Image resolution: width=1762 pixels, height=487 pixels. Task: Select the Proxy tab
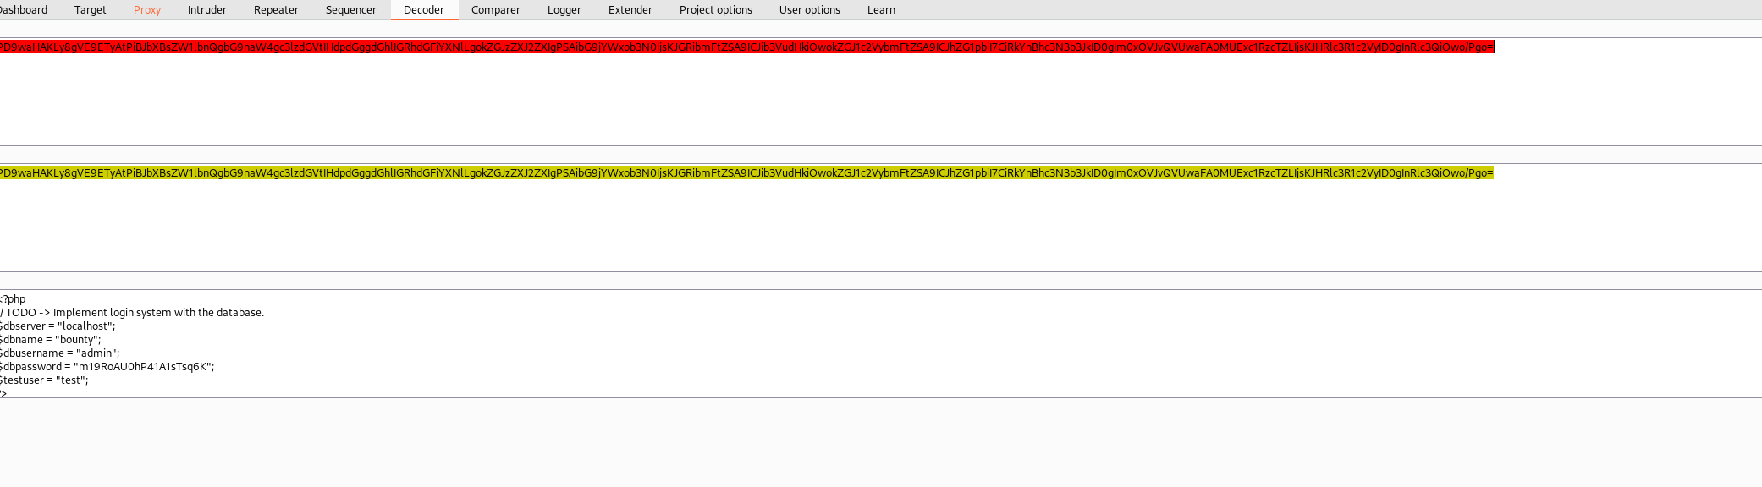click(x=147, y=10)
